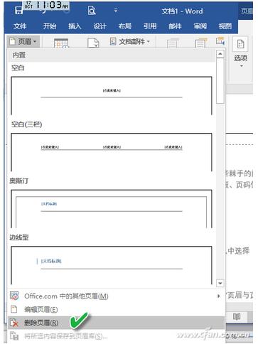The width and height of the screenshot is (258, 344).
Task: Click the Go to Footer icon
Action: [201, 43]
